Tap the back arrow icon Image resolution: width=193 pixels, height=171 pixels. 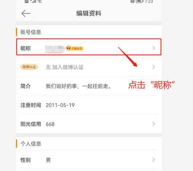[26, 13]
